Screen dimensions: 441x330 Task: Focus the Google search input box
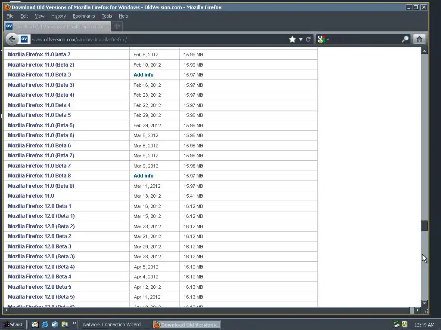(x=365, y=39)
